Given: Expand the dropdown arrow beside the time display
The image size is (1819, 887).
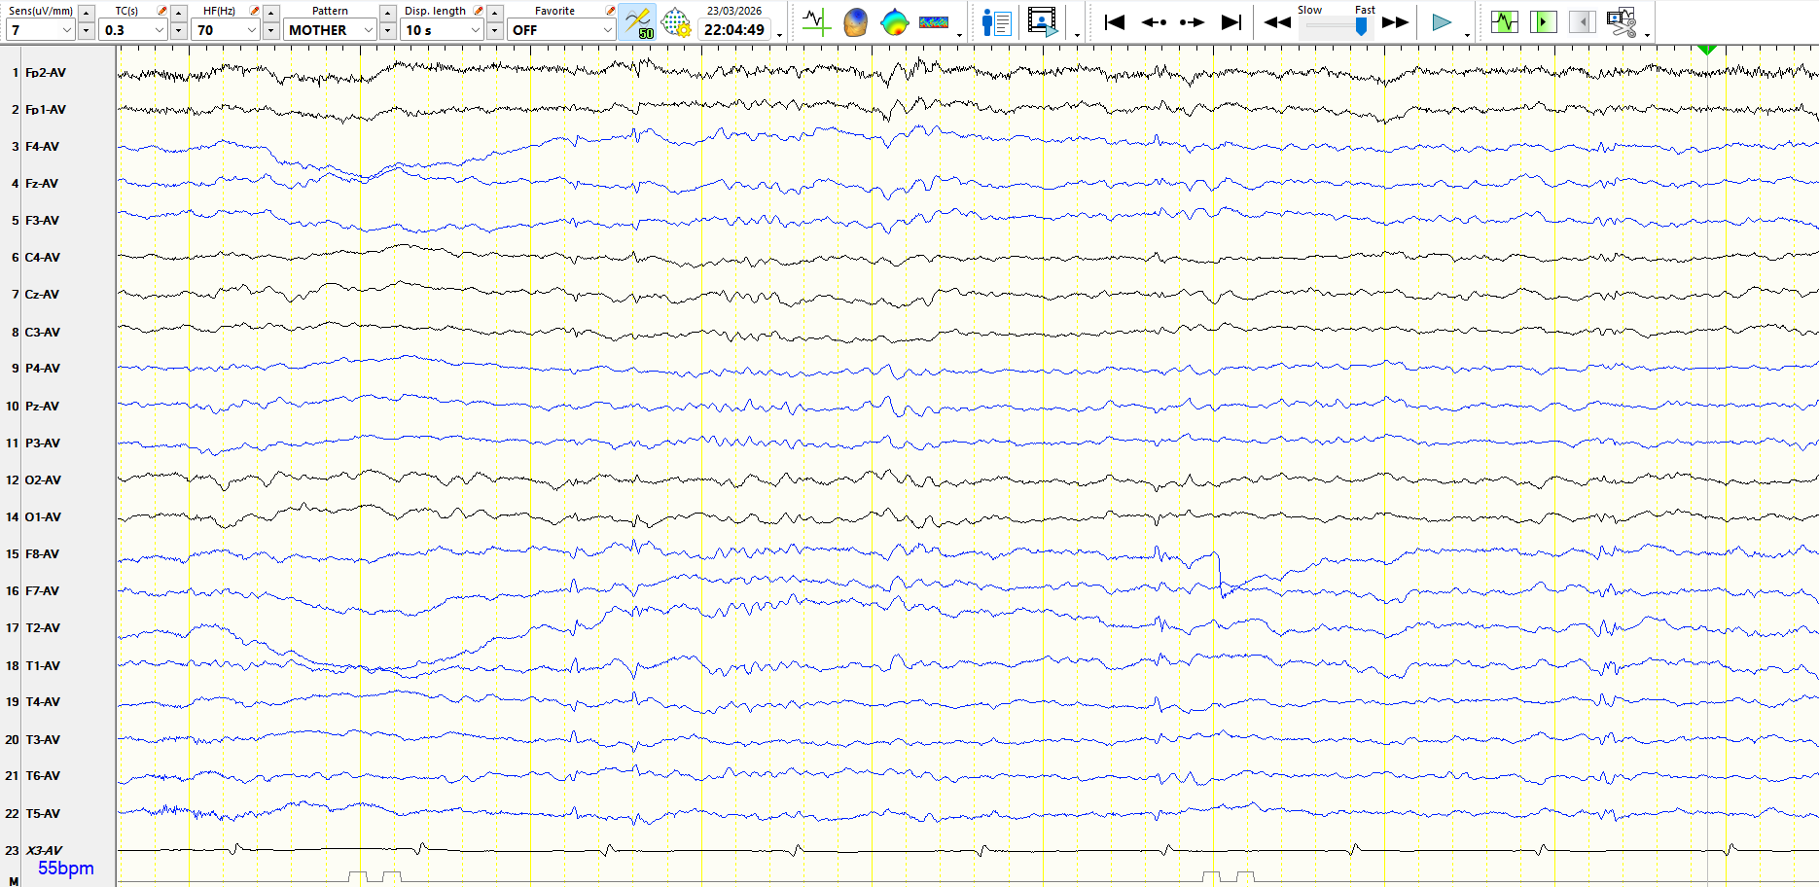Looking at the screenshot, I should (x=780, y=34).
